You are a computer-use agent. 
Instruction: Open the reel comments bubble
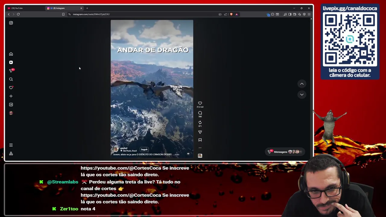click(x=200, y=113)
